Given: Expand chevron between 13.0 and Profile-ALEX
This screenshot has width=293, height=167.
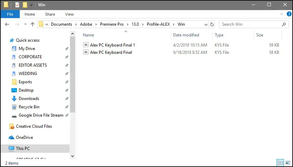Looking at the screenshot, I should click(x=143, y=25).
